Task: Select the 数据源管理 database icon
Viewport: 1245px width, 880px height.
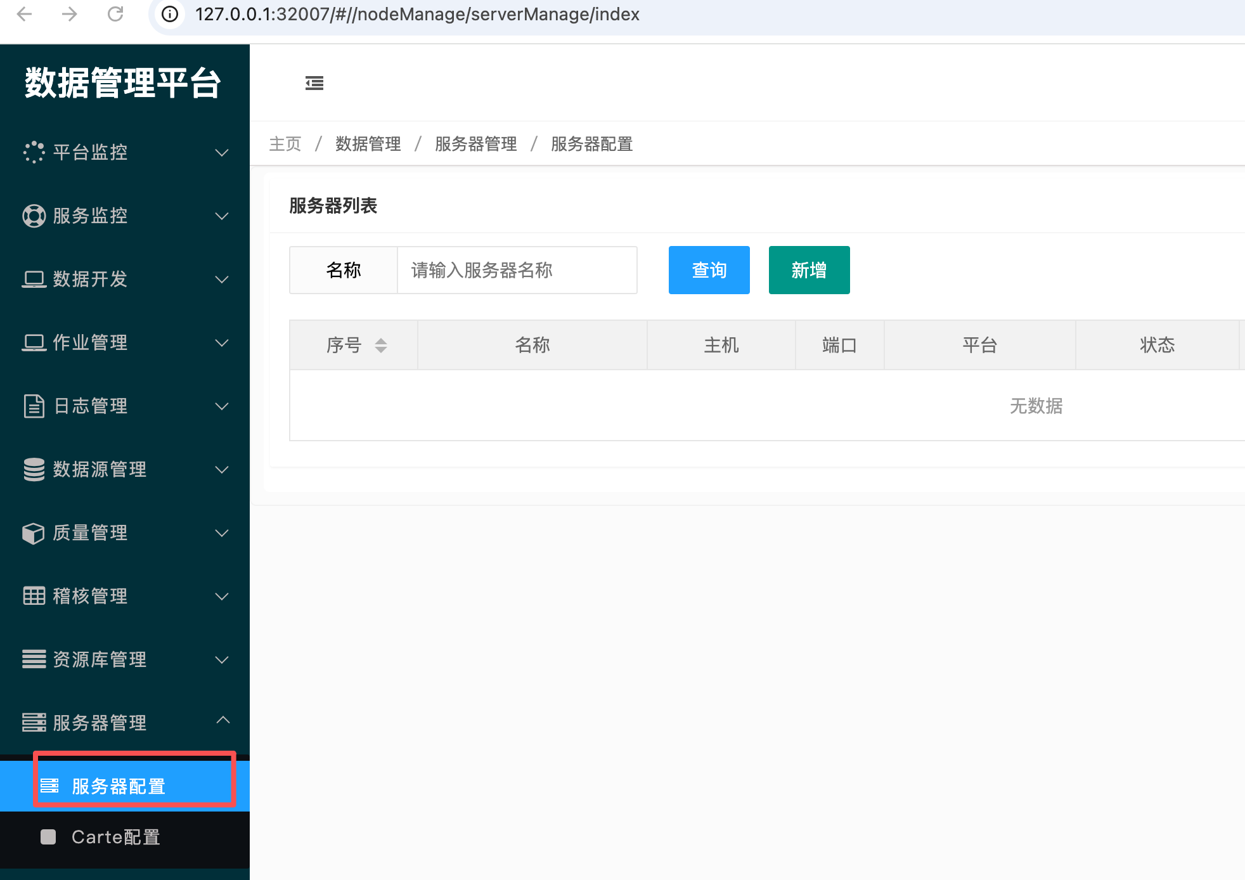Action: [x=34, y=469]
